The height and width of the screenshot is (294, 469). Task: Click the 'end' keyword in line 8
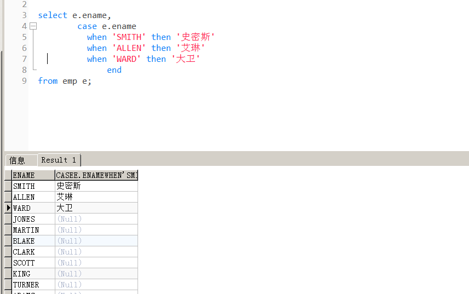(x=115, y=70)
